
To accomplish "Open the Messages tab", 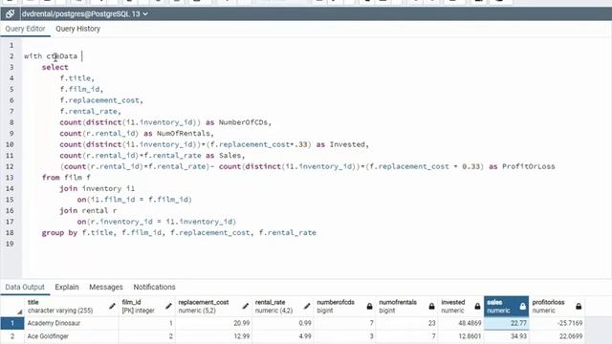I will tap(106, 287).
